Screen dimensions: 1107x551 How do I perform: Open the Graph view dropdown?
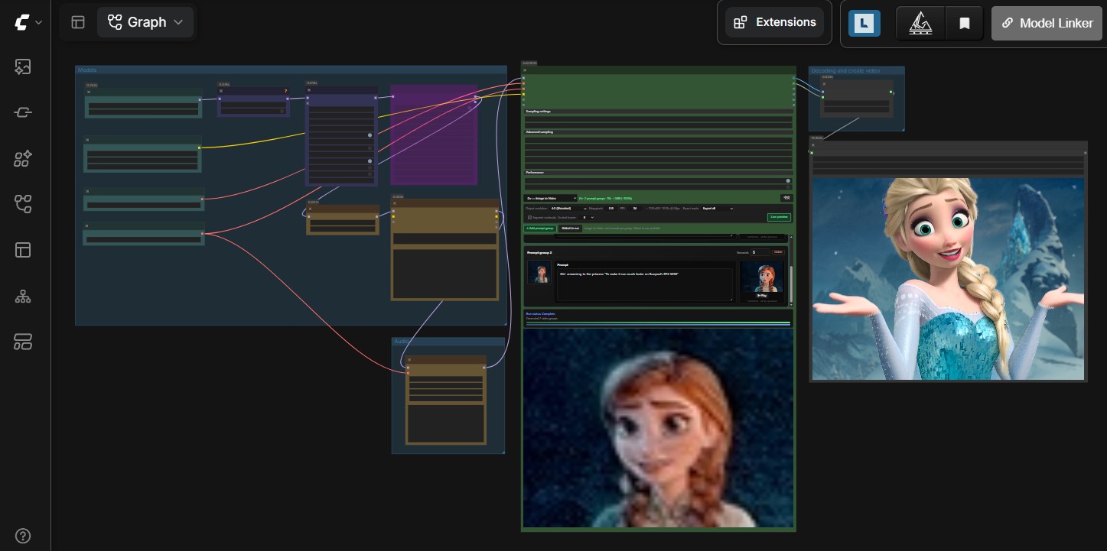pyautogui.click(x=145, y=22)
